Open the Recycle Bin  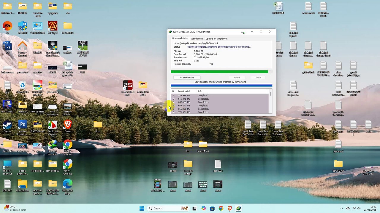(x=23, y=87)
